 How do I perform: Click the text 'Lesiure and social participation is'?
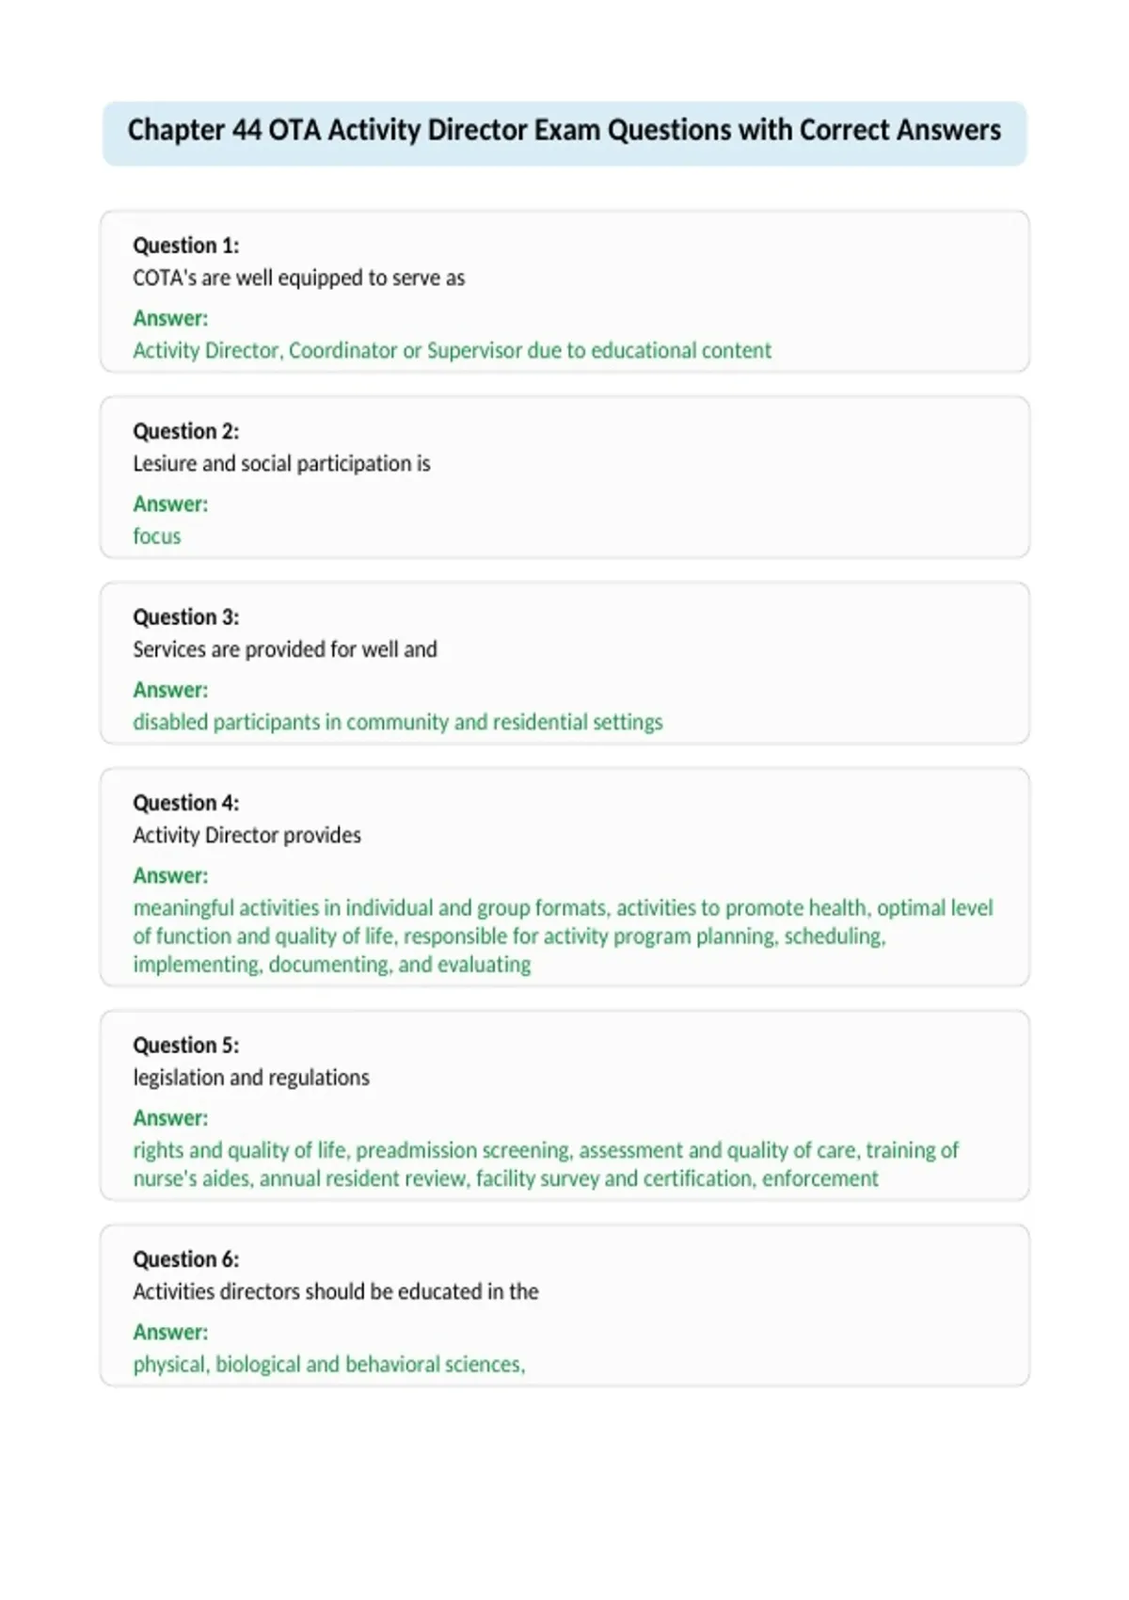[281, 463]
